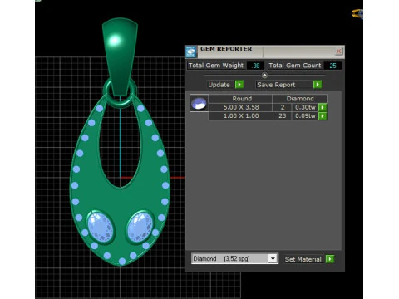Click the round gem thumbnail

pos(199,103)
